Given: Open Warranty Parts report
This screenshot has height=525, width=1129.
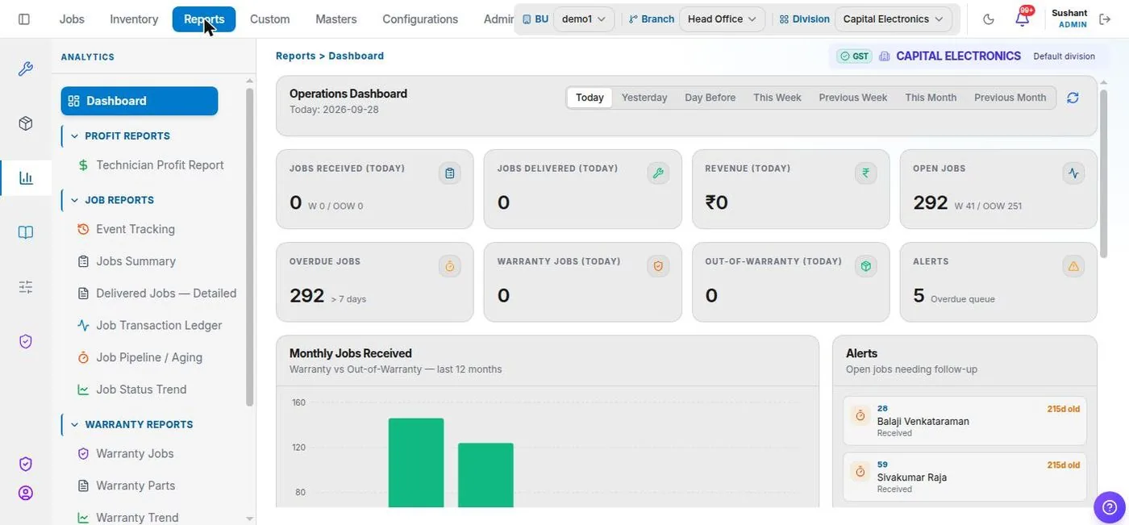Looking at the screenshot, I should pos(127,485).
